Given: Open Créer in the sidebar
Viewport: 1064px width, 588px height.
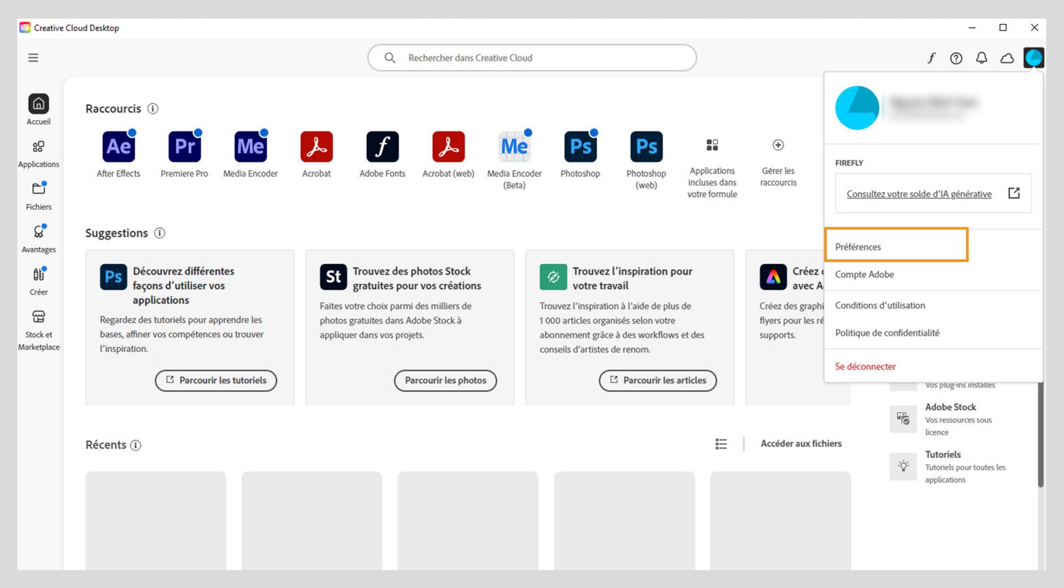Looking at the screenshot, I should pos(38,282).
